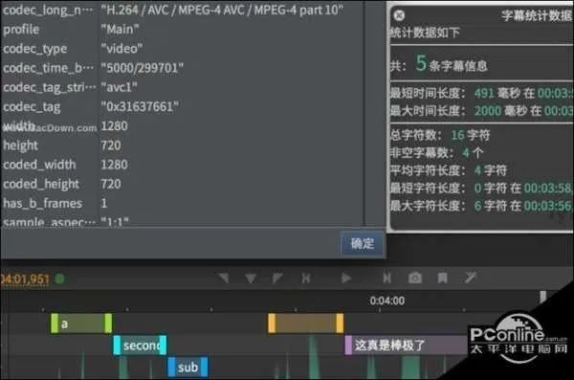Open the 491 毫秒 shortest-duration timestamp link
This screenshot has height=380, width=574.
[x=555, y=93]
